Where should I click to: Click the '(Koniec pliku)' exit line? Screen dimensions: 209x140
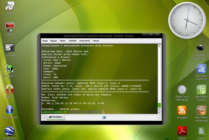(61, 109)
